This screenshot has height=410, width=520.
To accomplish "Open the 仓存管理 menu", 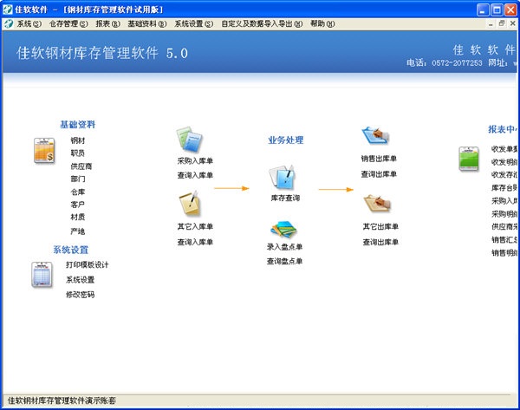I will pos(68,24).
